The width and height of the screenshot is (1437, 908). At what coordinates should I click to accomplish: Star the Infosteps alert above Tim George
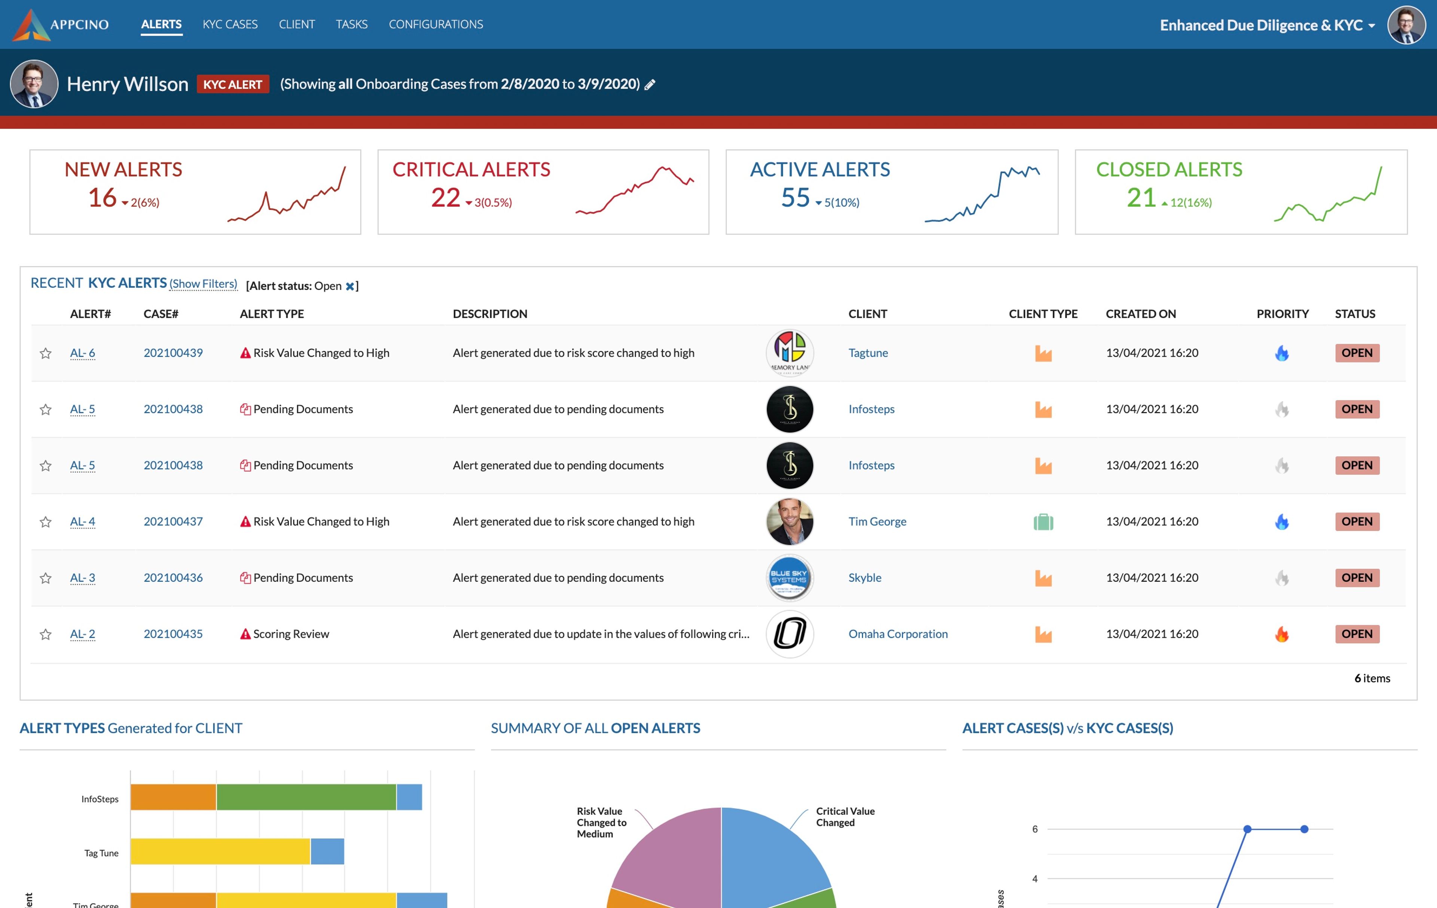click(x=45, y=465)
